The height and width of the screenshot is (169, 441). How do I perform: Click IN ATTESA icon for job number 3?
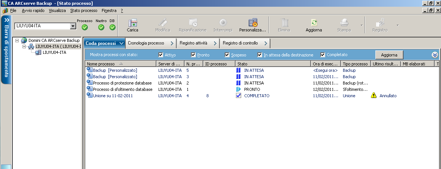point(238,77)
